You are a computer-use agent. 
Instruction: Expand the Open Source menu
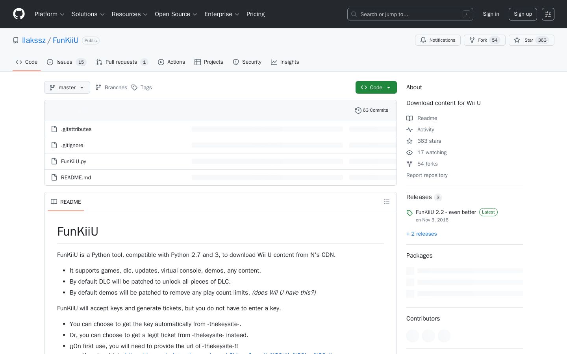176,14
